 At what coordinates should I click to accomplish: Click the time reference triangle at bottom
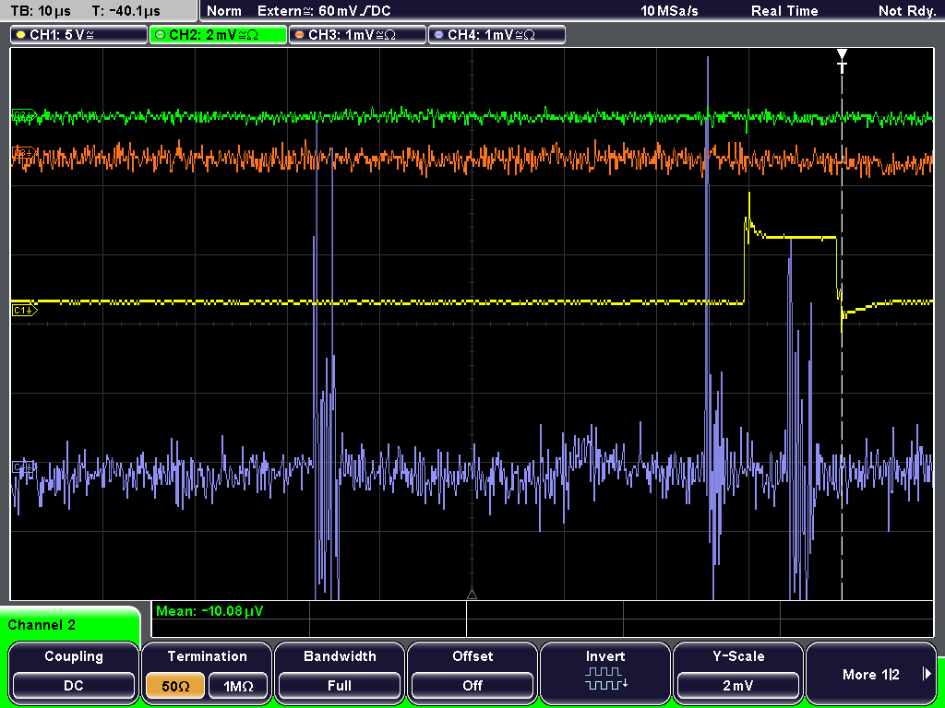(x=472, y=595)
